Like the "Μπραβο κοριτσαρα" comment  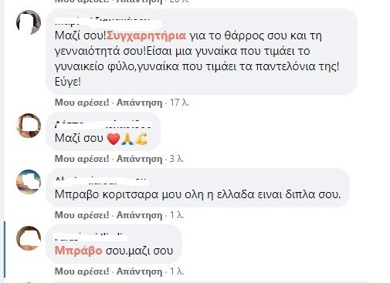click(x=82, y=215)
